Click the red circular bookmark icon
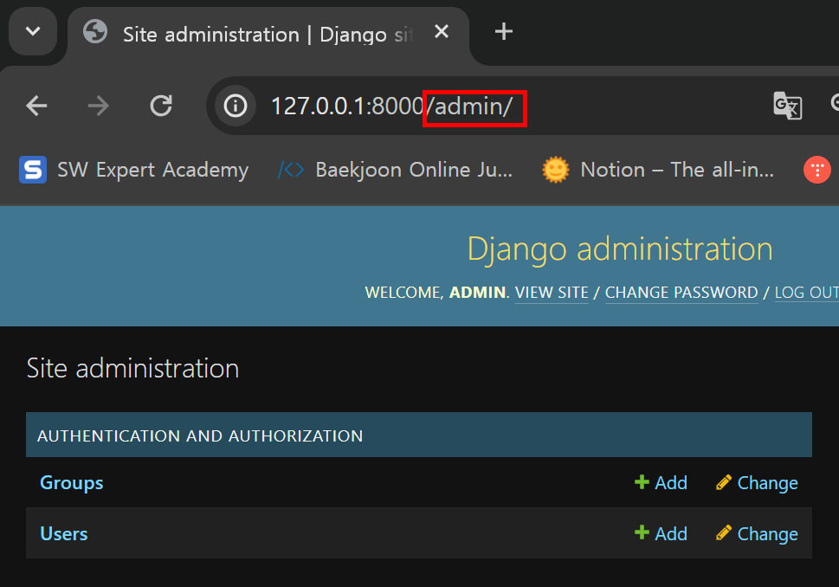The height and width of the screenshot is (587, 839). (x=817, y=170)
